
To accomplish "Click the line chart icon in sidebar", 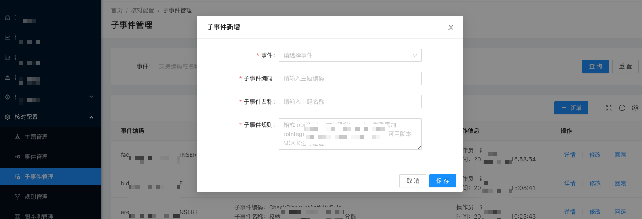I will [7, 37].
